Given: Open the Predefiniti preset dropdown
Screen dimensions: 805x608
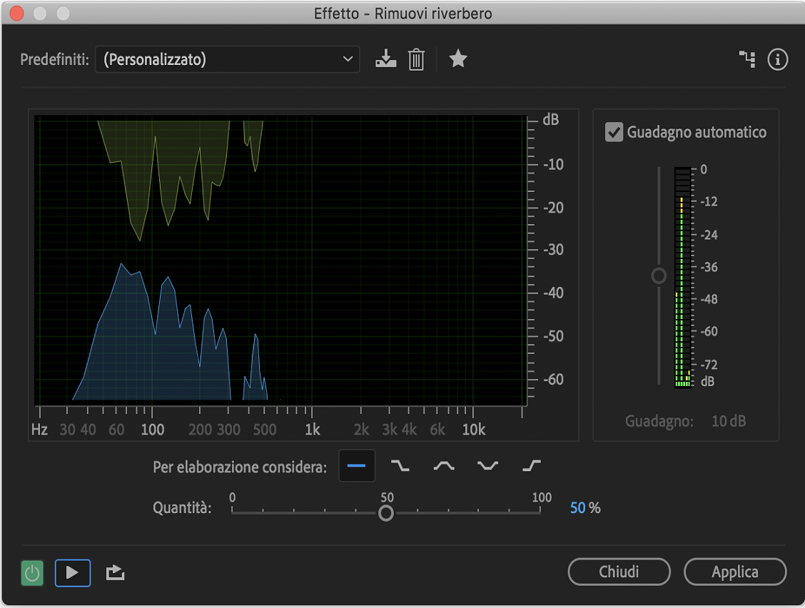Looking at the screenshot, I should click(x=228, y=59).
